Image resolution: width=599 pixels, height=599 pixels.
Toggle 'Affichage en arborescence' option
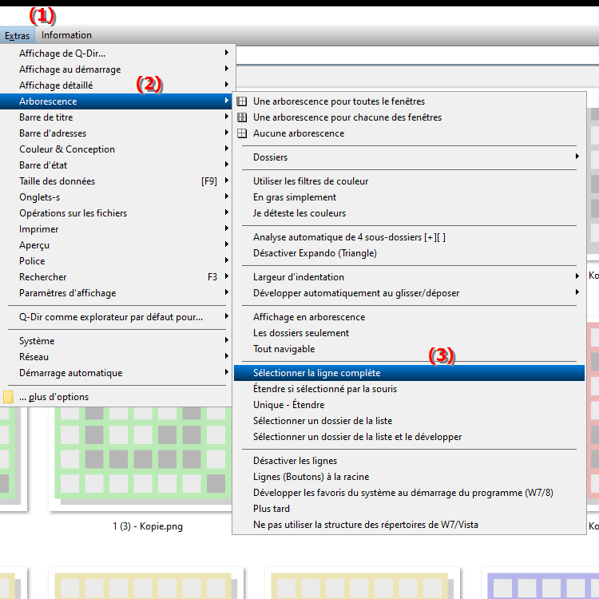click(x=409, y=317)
